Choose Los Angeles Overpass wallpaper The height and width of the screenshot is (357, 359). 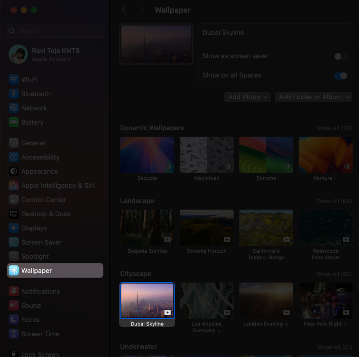click(x=207, y=300)
